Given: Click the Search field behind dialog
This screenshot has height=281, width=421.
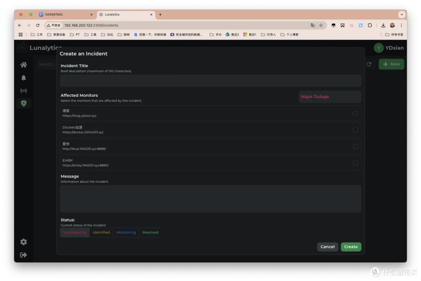Looking at the screenshot, I should click(x=46, y=64).
